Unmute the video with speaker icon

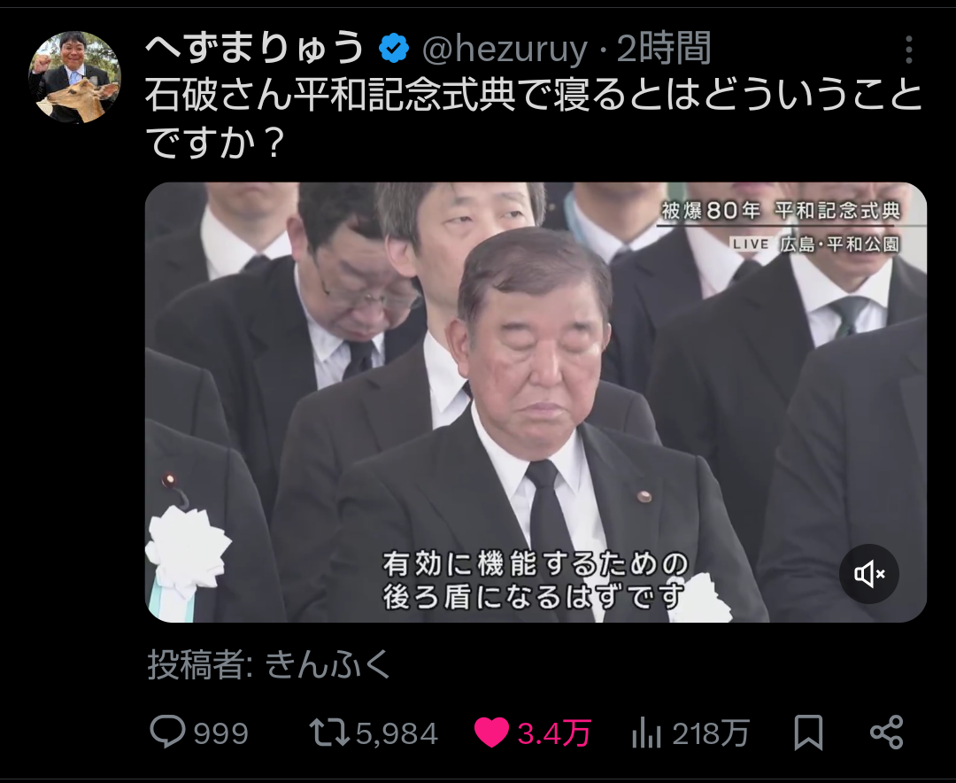(x=869, y=574)
